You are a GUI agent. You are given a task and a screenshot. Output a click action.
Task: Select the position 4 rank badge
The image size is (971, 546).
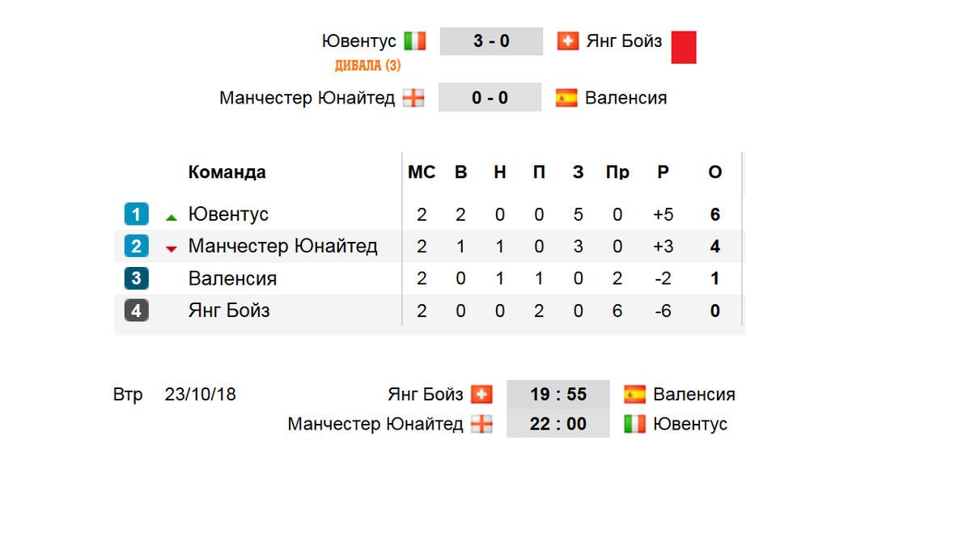point(137,311)
